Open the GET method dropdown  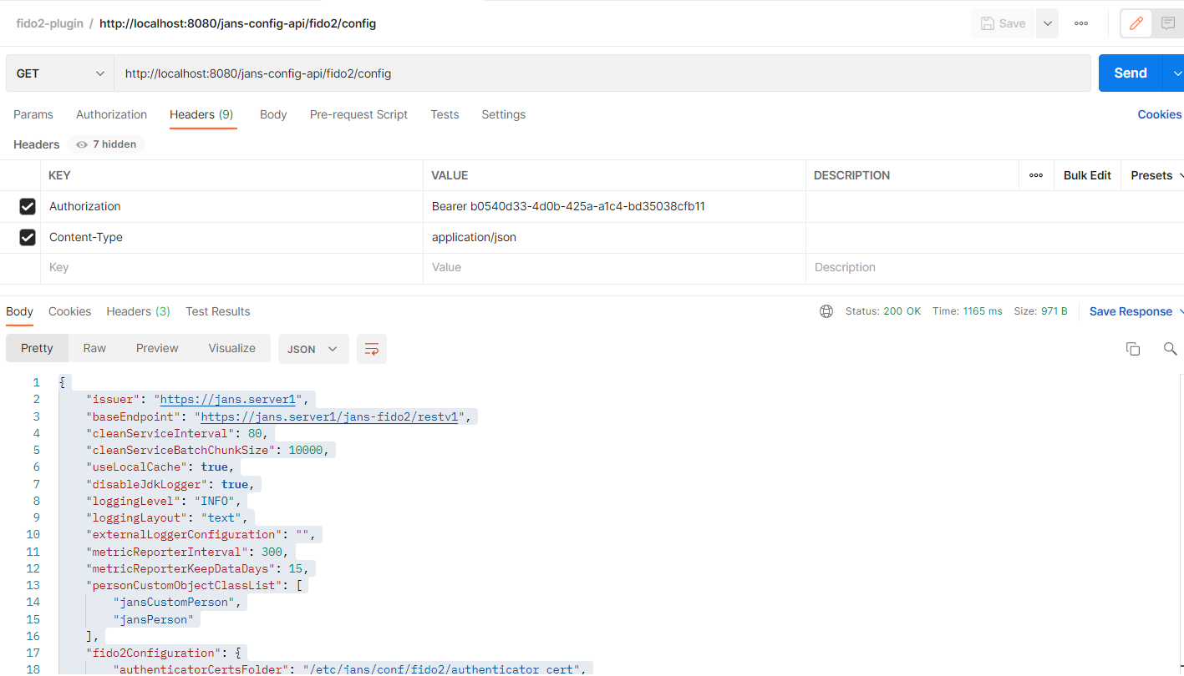tap(58, 73)
